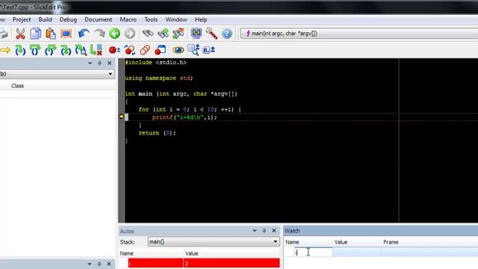Click the Step Into debug icon

click(x=20, y=50)
